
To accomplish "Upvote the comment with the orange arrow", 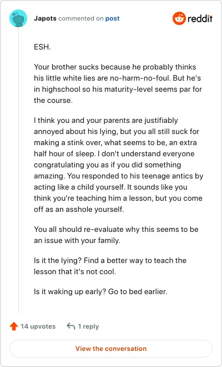I will [x=14, y=326].
